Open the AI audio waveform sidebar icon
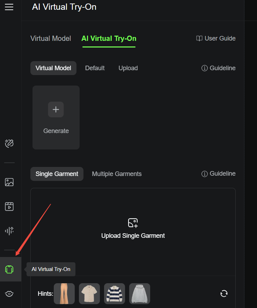257x308 pixels. point(9,231)
